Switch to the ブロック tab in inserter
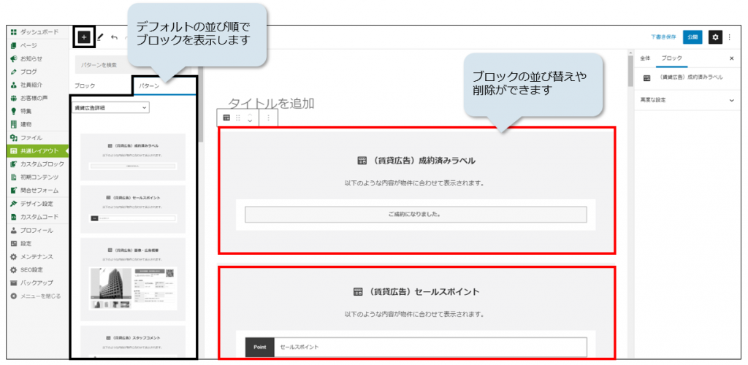This screenshot has width=748, height=365. tap(85, 85)
